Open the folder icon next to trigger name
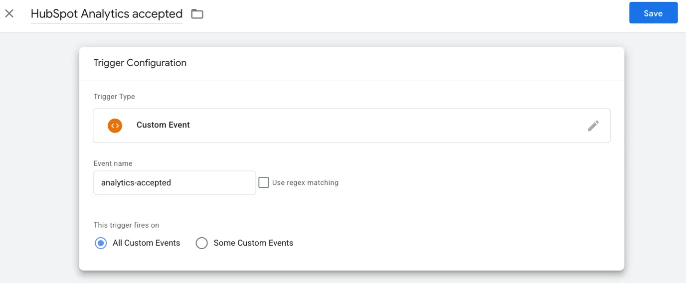This screenshot has width=686, height=283. (x=197, y=14)
